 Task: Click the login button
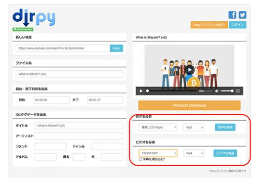click(x=238, y=25)
